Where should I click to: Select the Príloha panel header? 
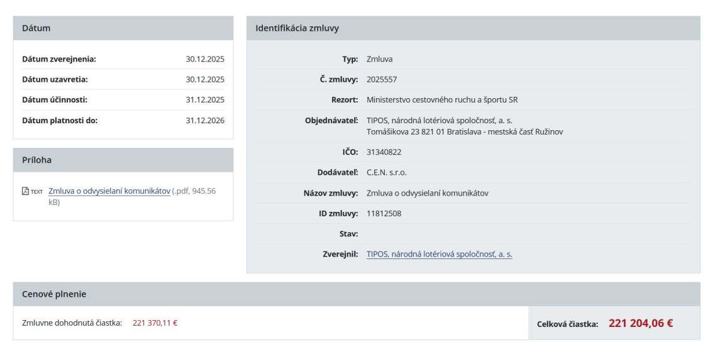[x=123, y=160]
